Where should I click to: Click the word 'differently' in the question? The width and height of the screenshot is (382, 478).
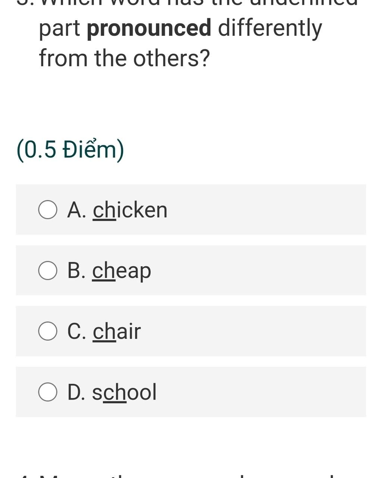point(270,29)
